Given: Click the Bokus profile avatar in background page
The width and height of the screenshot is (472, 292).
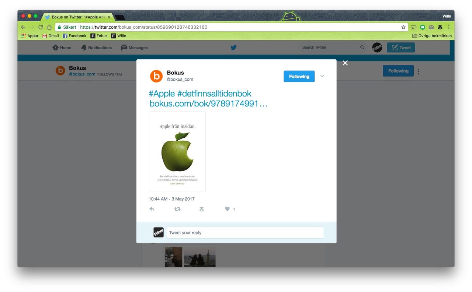Looking at the screenshot, I should pos(60,70).
